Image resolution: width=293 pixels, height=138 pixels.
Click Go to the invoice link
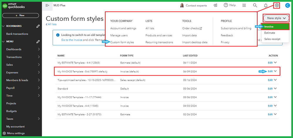click(72, 40)
